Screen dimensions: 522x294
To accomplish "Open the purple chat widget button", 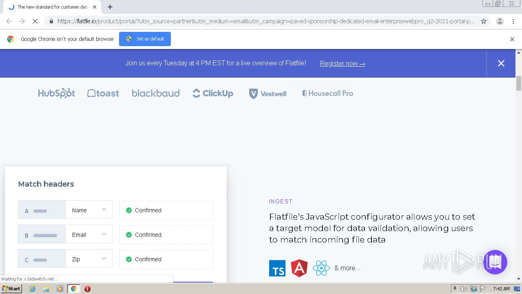I will (x=495, y=262).
